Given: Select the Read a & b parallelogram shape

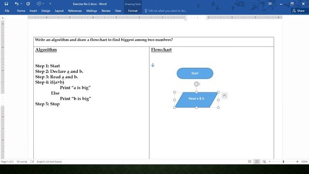Looking at the screenshot, I should click(x=197, y=100).
